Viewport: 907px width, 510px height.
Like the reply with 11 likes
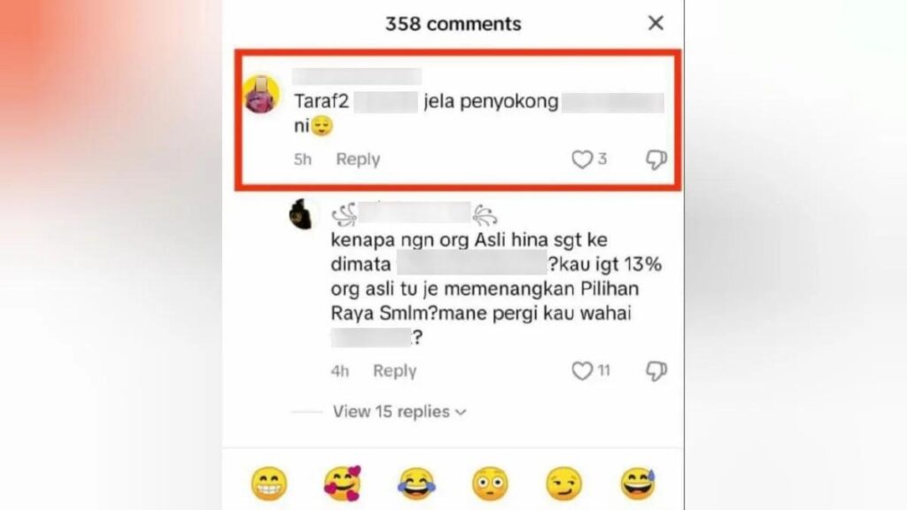[x=582, y=371]
